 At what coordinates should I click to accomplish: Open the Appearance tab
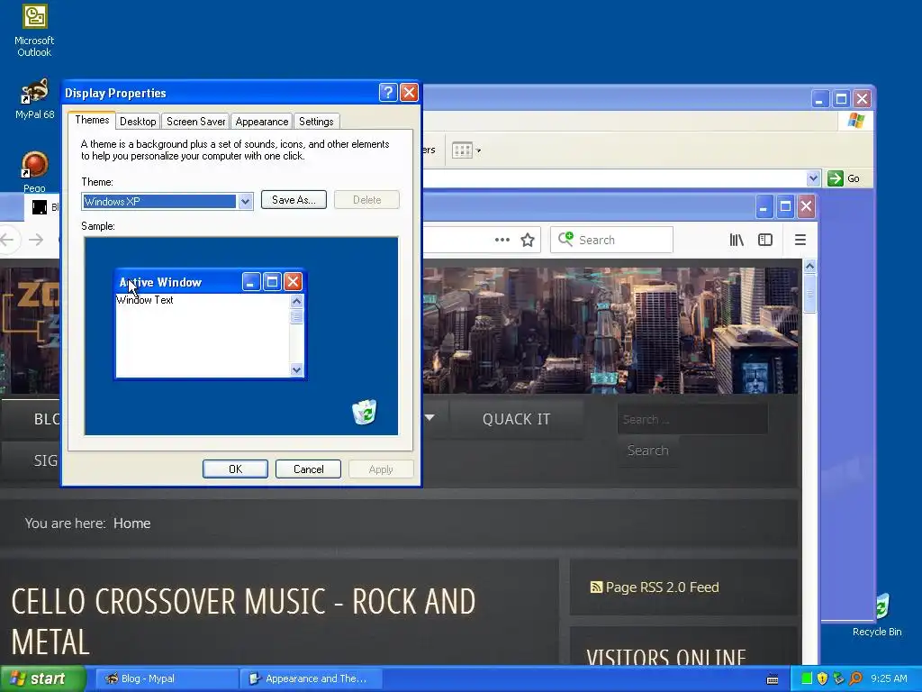click(x=262, y=122)
